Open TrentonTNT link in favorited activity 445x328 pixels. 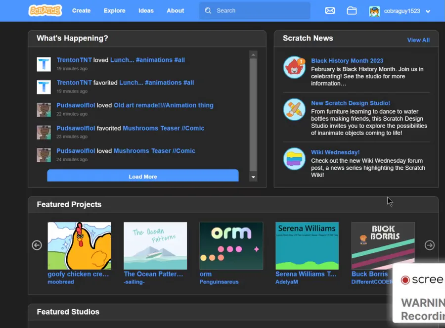[x=74, y=83]
